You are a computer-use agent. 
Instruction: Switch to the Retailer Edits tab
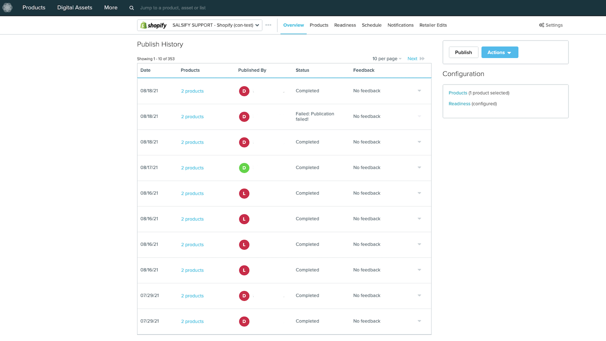click(433, 25)
